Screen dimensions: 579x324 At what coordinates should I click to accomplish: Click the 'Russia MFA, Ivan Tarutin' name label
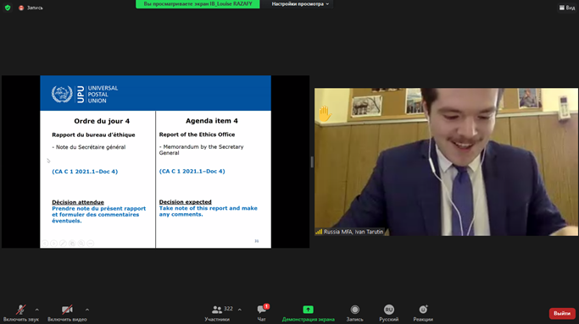(x=354, y=232)
